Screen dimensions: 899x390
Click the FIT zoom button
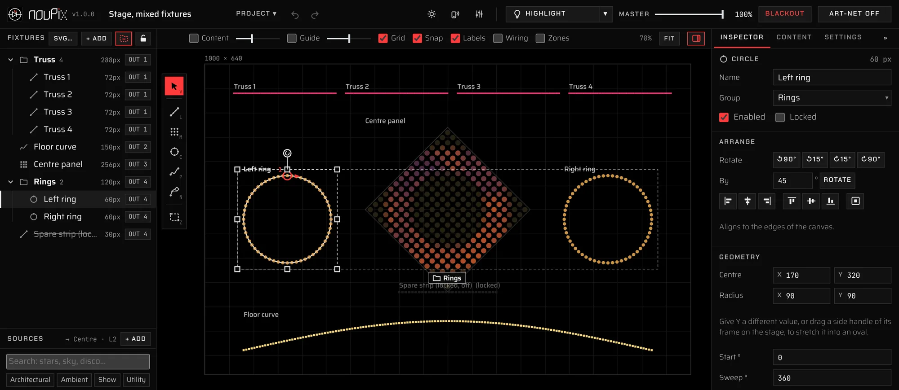669,39
